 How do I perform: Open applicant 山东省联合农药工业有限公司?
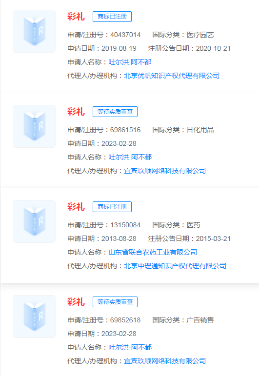tap(153, 252)
